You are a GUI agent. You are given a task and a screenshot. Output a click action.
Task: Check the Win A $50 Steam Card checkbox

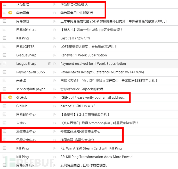tap(4, 148)
